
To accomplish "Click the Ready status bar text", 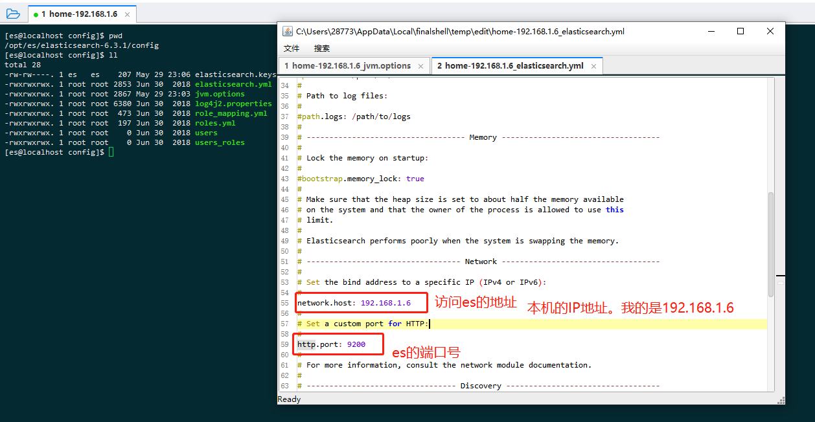I will pyautogui.click(x=289, y=399).
